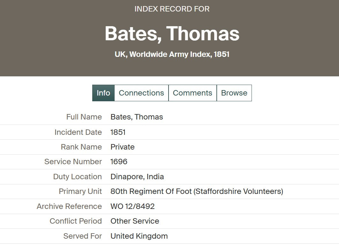Click the Rank Name value "Private"
Screen dimensions: 339x246
(x=123, y=147)
